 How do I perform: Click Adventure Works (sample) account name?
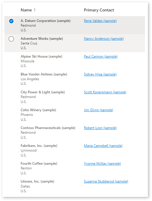pyautogui.click(x=42, y=39)
